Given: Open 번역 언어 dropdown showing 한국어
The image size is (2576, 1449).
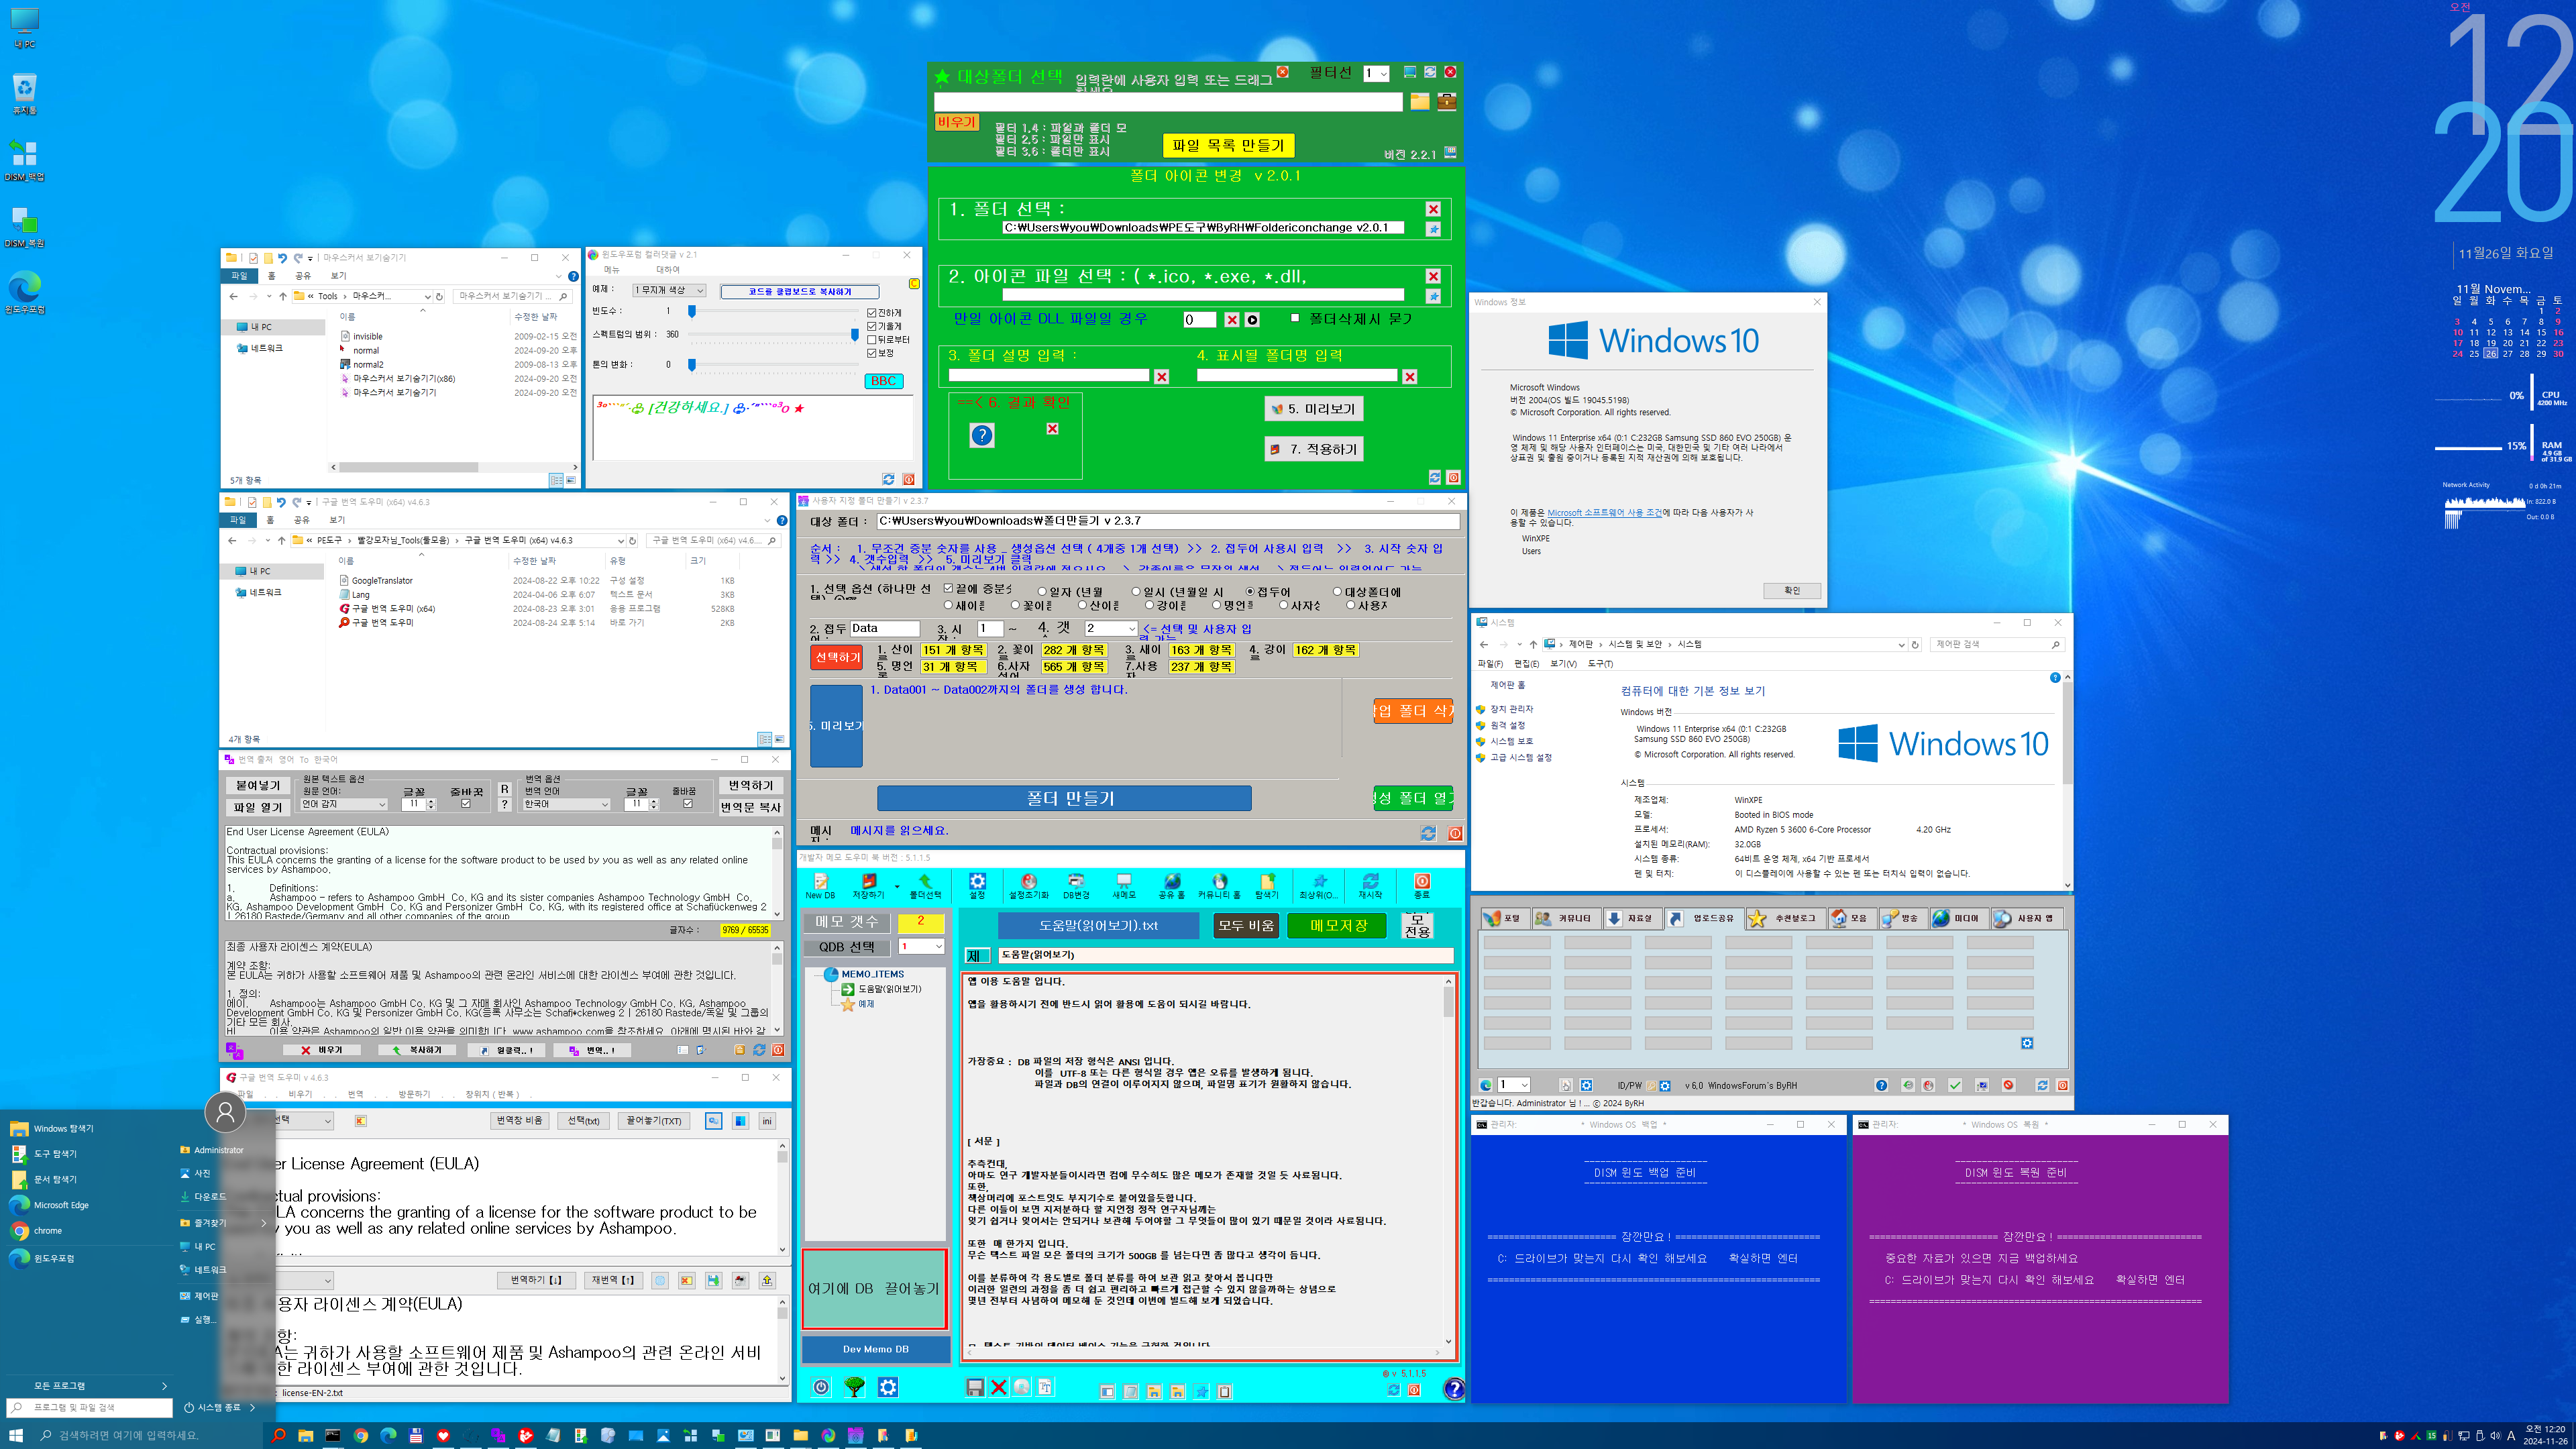Looking at the screenshot, I should click(567, 804).
